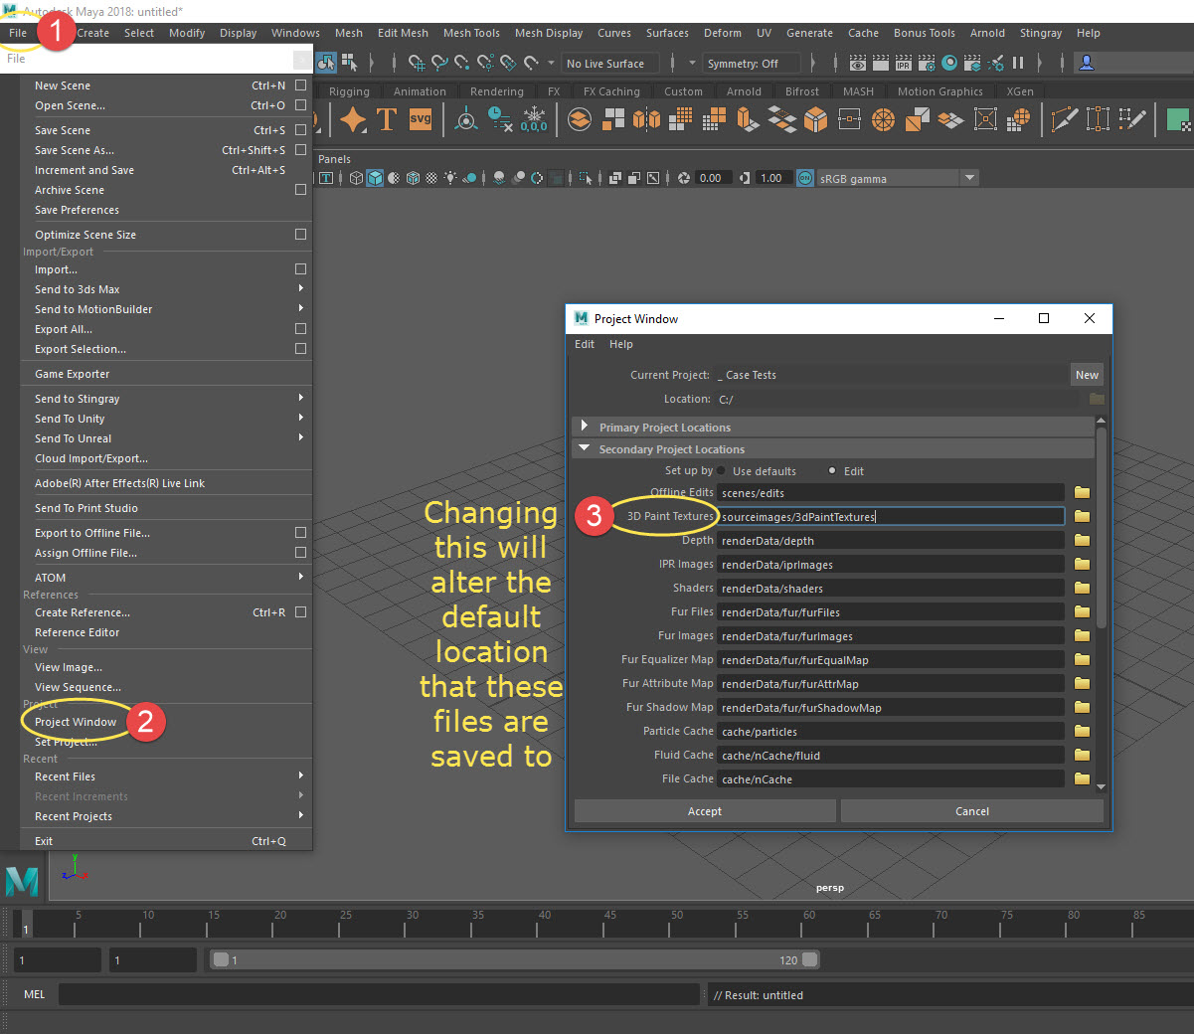
Task: Select the polygon Type tool on the shelf
Action: click(387, 118)
